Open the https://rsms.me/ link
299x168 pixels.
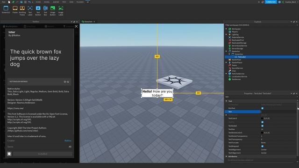(x=15, y=108)
